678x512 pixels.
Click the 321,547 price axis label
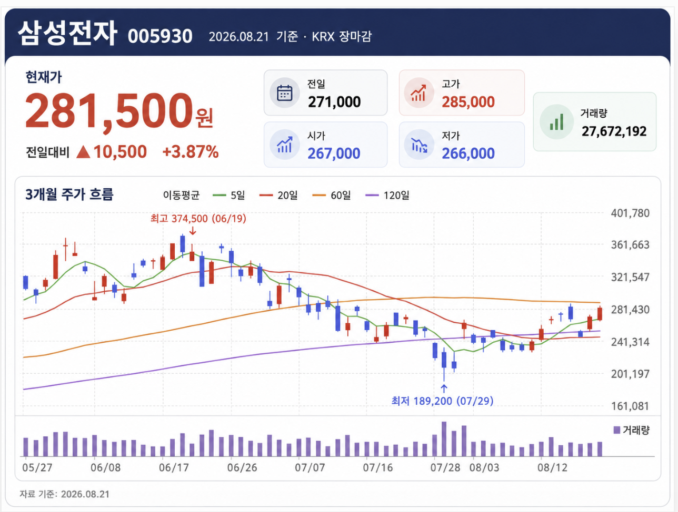click(x=630, y=277)
